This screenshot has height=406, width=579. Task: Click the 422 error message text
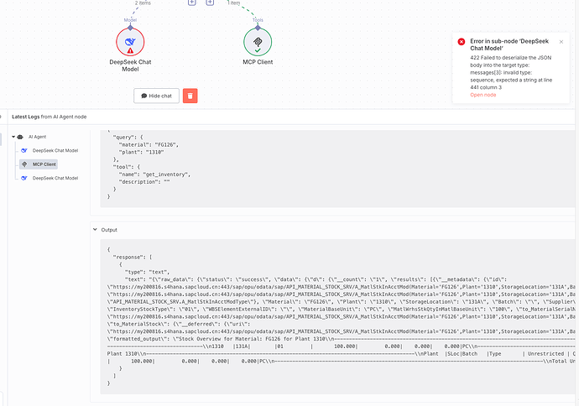coord(511,73)
